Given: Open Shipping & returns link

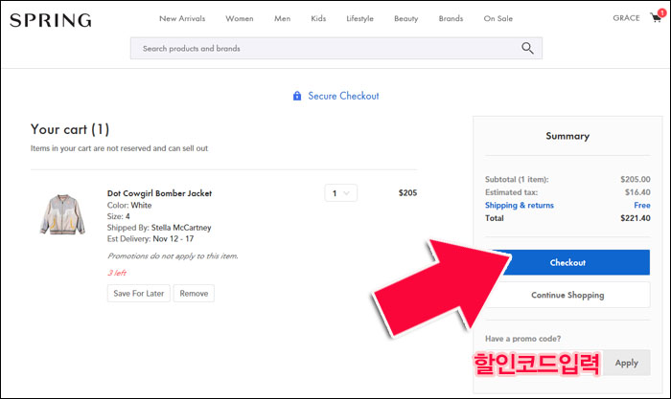Looking at the screenshot, I should point(520,205).
